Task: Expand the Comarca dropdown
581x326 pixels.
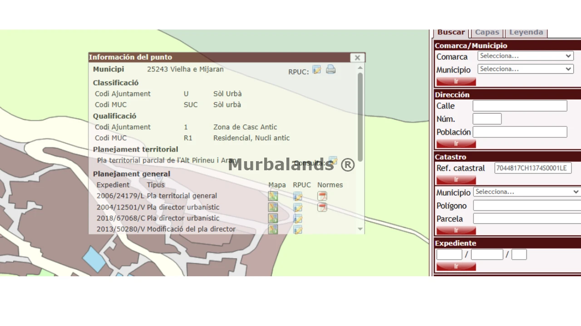Action: pos(525,56)
